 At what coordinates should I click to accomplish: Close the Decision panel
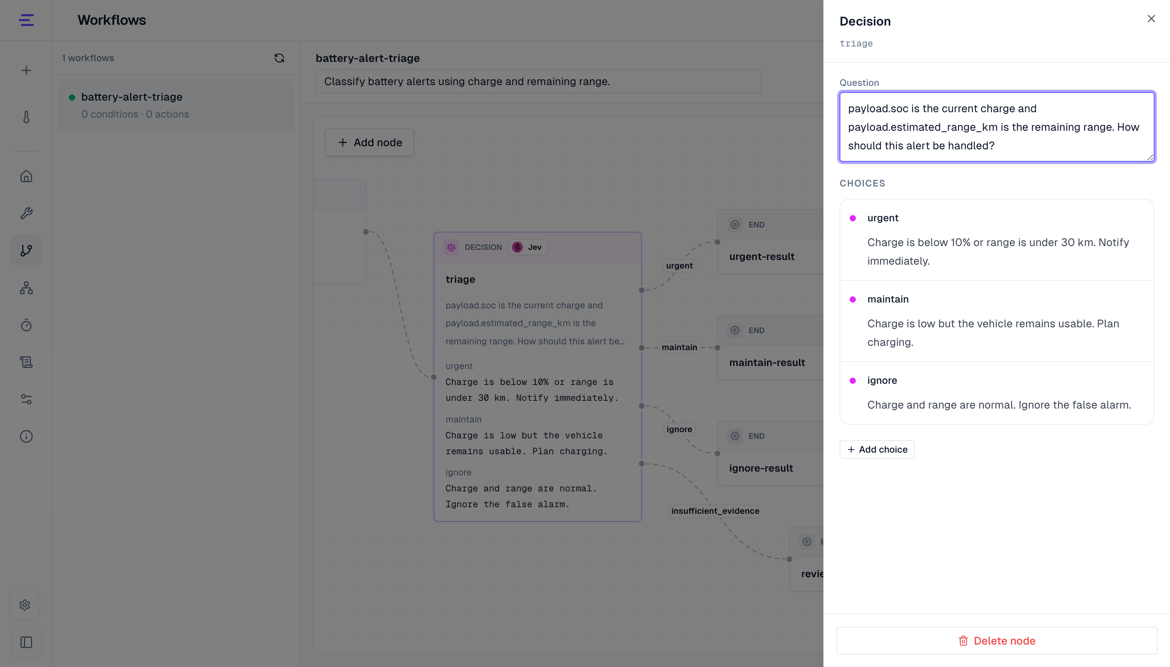click(1151, 19)
